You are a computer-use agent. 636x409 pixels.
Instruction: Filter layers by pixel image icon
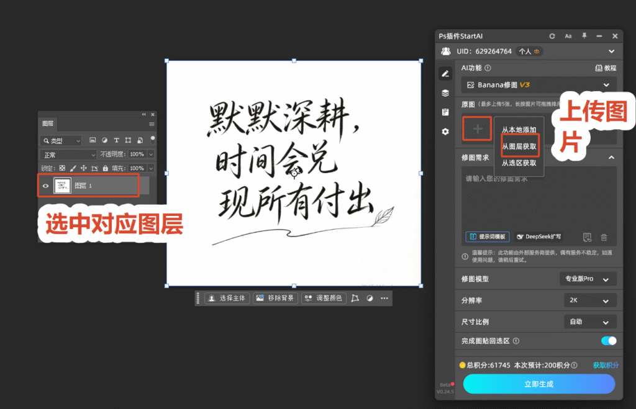[93, 140]
